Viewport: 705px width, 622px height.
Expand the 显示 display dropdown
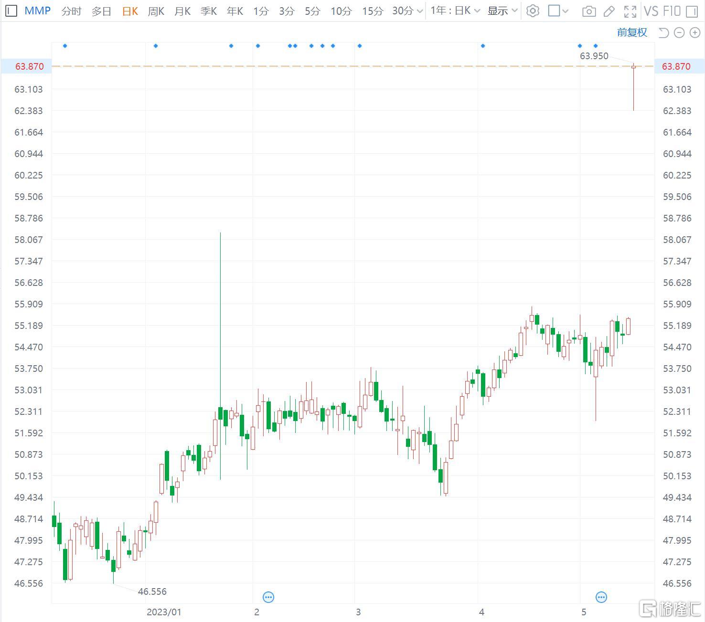click(502, 11)
